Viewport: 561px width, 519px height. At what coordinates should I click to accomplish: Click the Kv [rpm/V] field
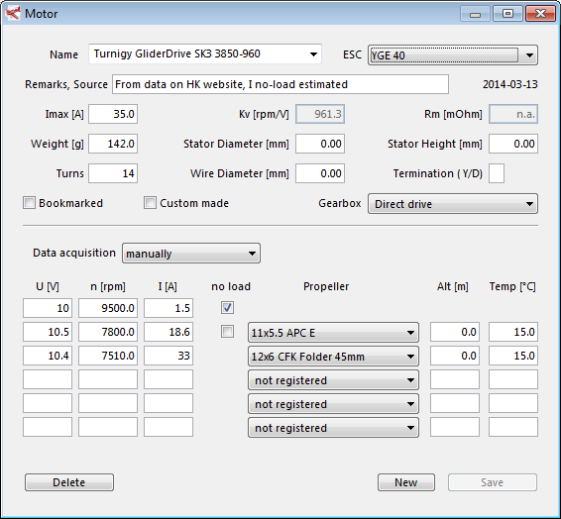click(x=320, y=114)
